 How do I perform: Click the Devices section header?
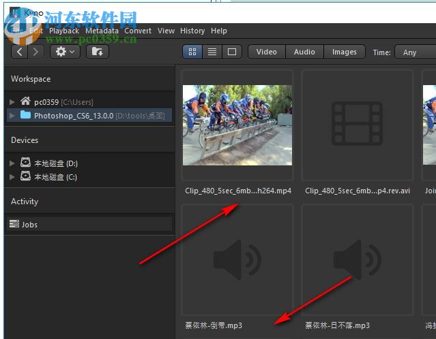[x=25, y=140]
